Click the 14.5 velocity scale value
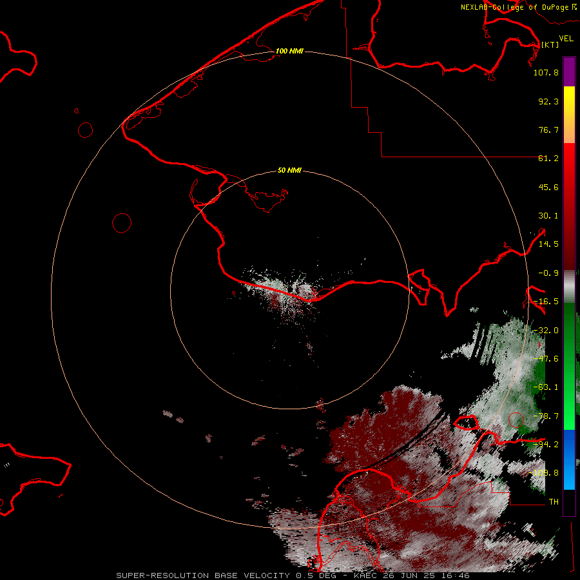Screen dimensions: 580x580 [548, 244]
